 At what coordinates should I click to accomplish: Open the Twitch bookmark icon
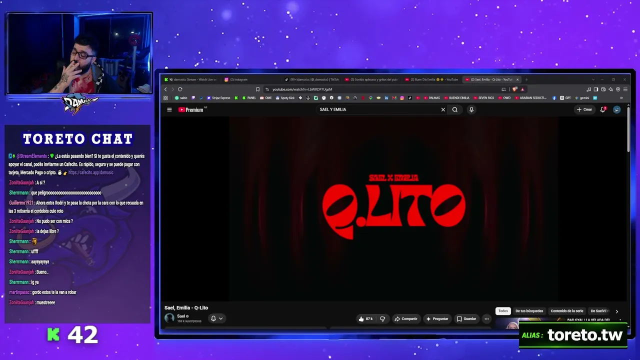[193, 98]
